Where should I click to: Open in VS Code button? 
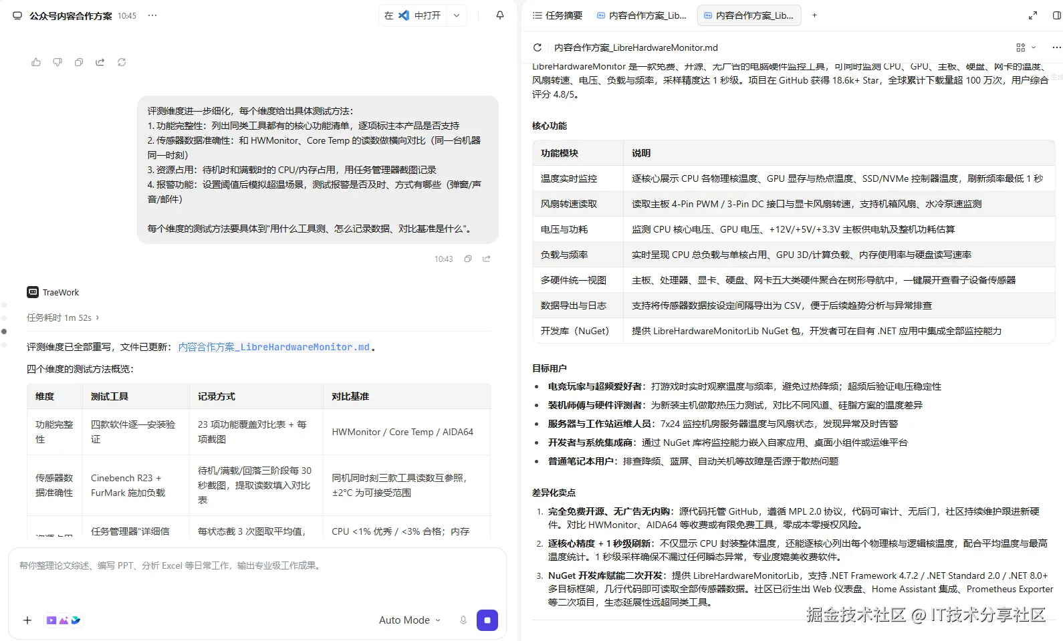click(x=412, y=15)
